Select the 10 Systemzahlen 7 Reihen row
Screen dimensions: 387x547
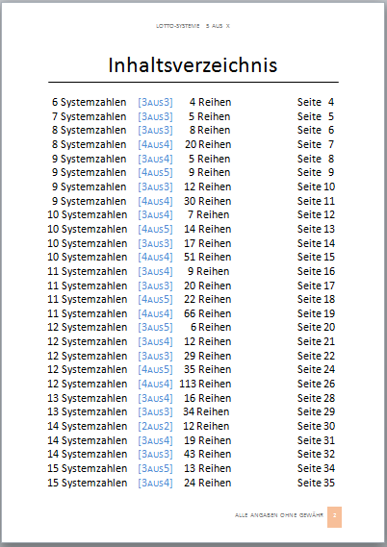tap(193, 215)
